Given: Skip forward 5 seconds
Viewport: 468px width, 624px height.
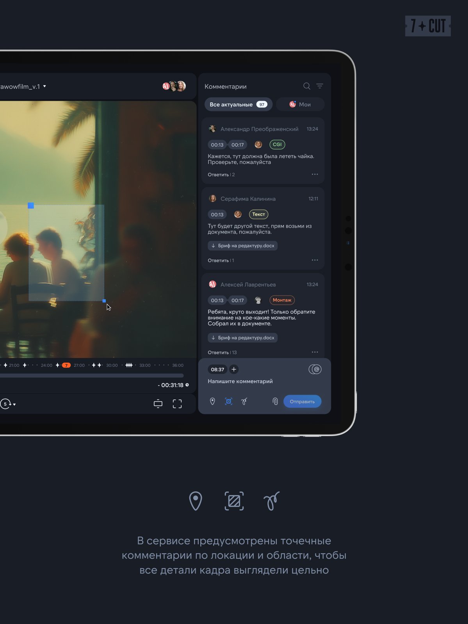Looking at the screenshot, I should tap(5, 404).
